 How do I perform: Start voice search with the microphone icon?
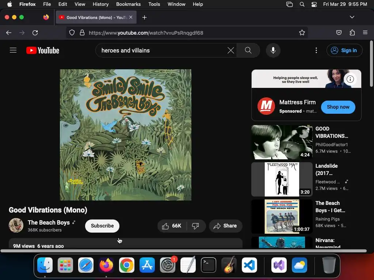click(273, 50)
